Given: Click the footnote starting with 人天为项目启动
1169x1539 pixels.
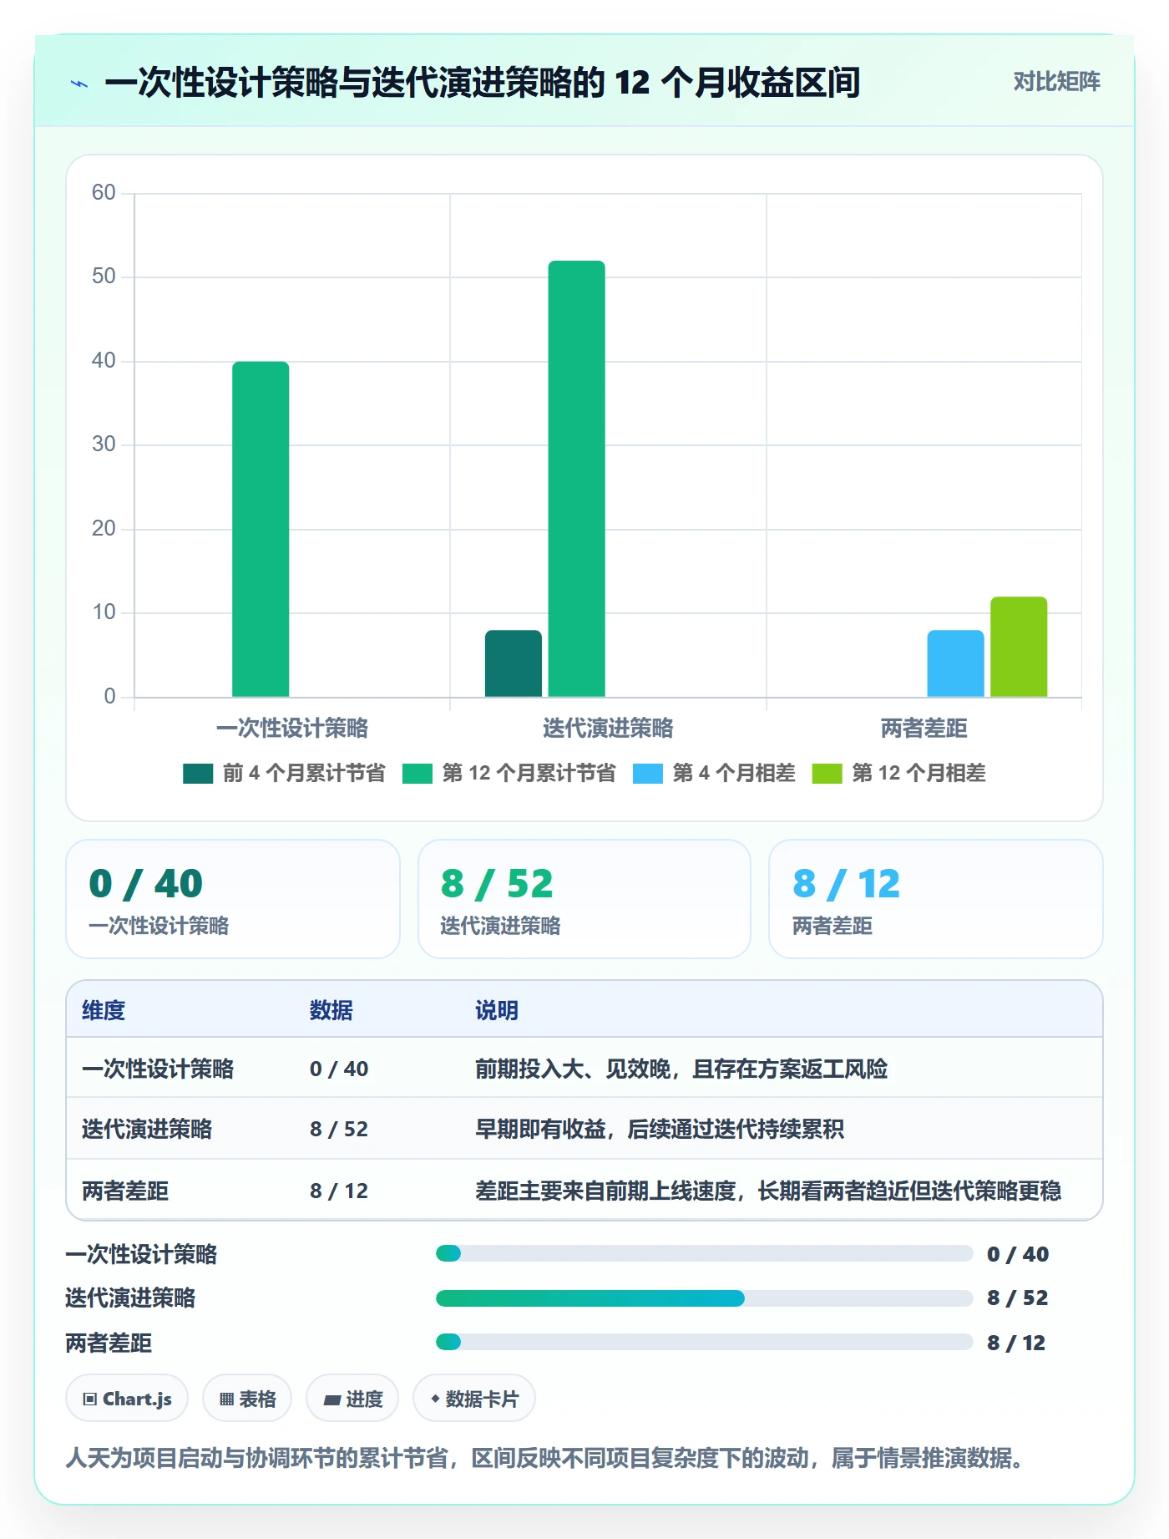Looking at the screenshot, I should pos(544,1459).
